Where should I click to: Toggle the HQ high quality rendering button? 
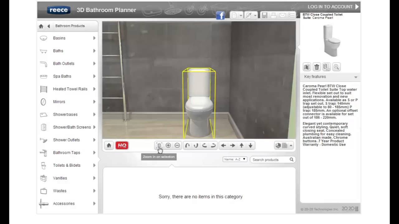tap(122, 145)
